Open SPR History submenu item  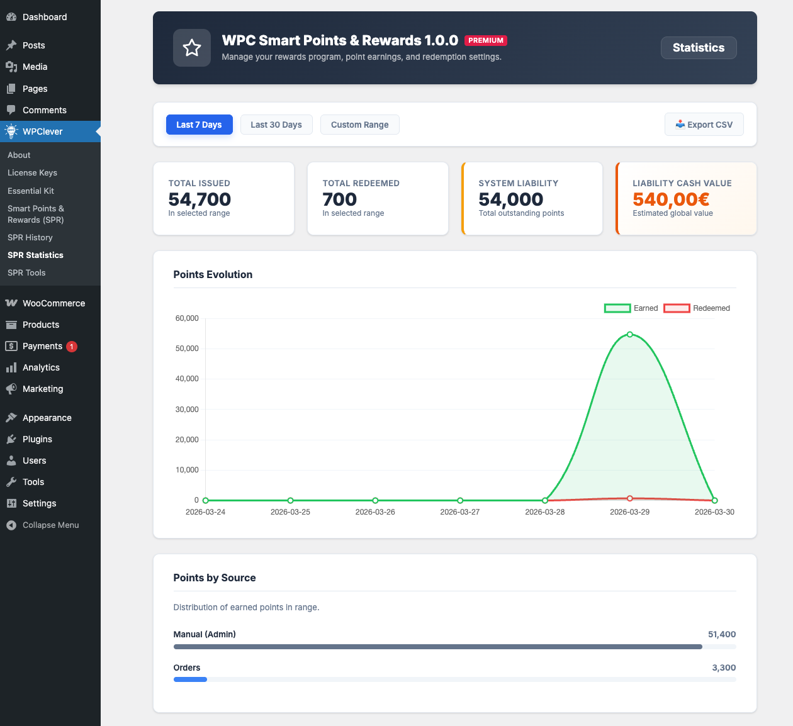click(30, 237)
